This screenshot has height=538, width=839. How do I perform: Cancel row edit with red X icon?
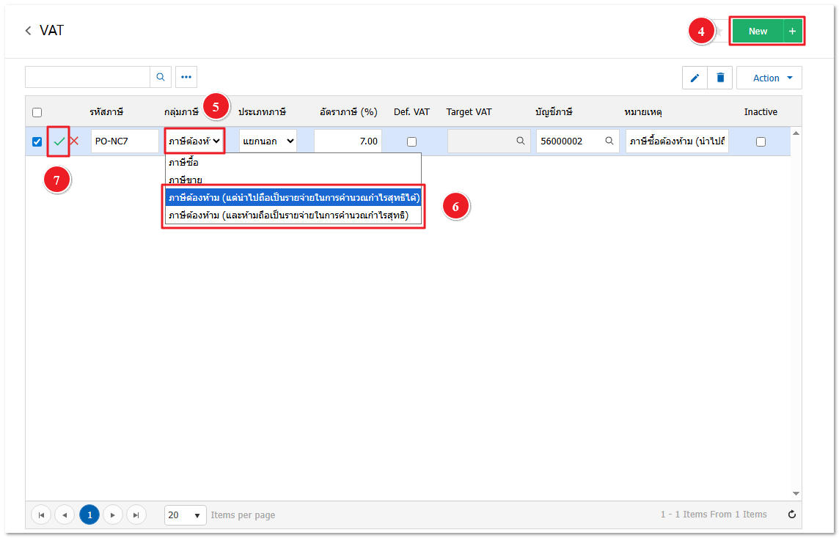point(74,141)
